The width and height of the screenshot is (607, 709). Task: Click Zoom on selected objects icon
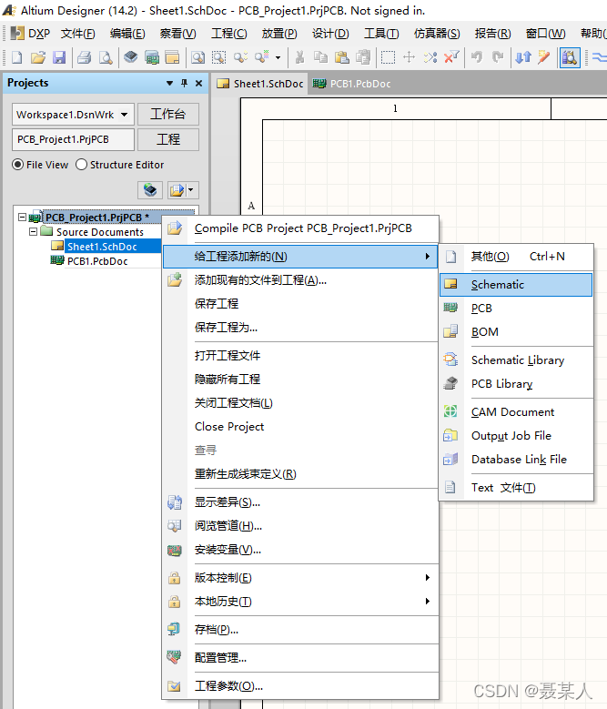(240, 57)
